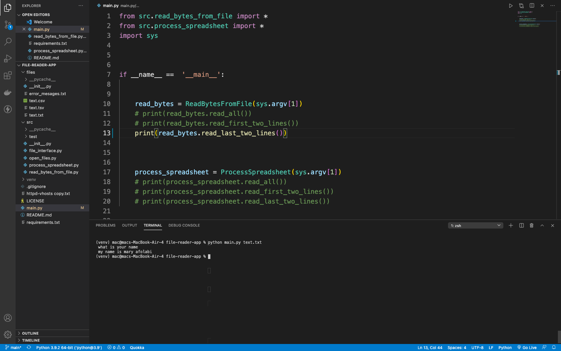
Task: Open changes compare icon in editor toolbar
Action: 521,6
